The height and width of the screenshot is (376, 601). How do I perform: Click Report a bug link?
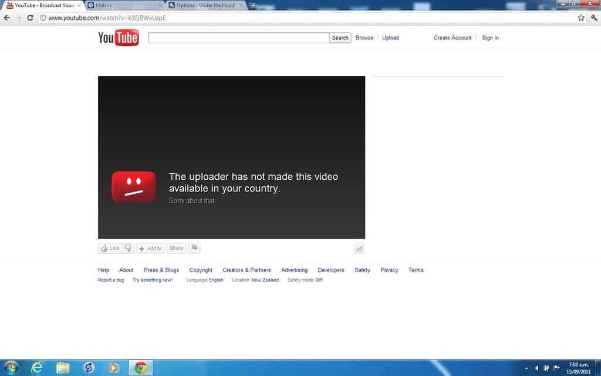click(x=111, y=280)
